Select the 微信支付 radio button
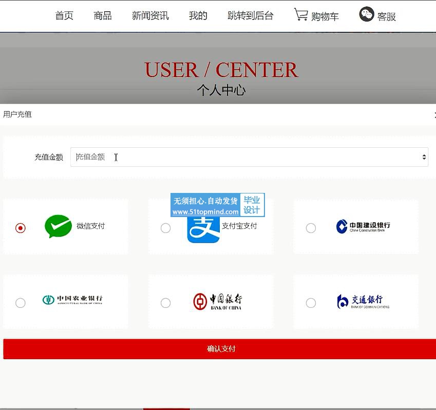 [21, 228]
